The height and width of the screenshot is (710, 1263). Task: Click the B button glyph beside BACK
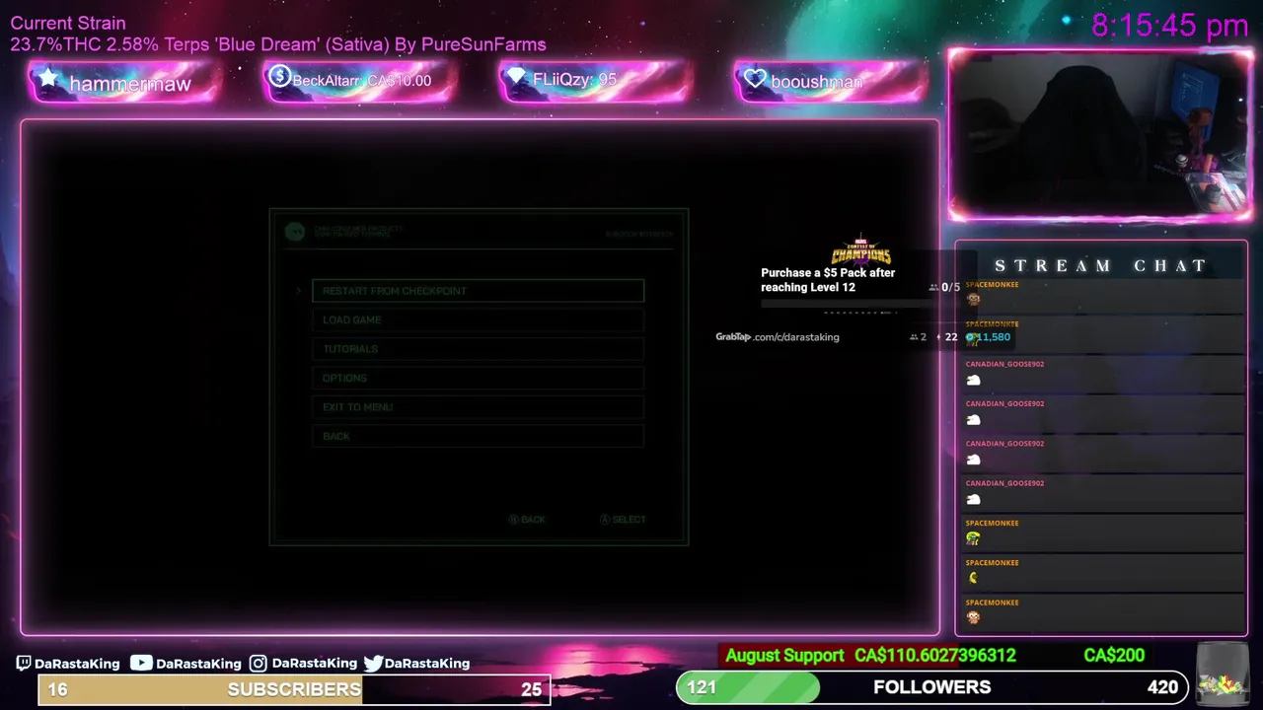click(x=513, y=520)
